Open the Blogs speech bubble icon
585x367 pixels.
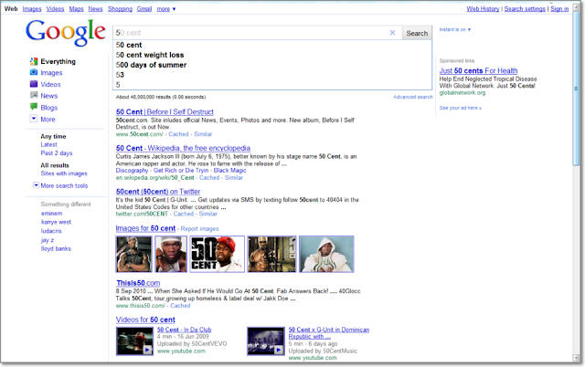[x=34, y=108]
